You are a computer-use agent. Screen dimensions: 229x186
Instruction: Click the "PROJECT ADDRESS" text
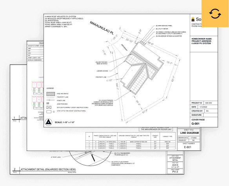(x=202, y=41)
